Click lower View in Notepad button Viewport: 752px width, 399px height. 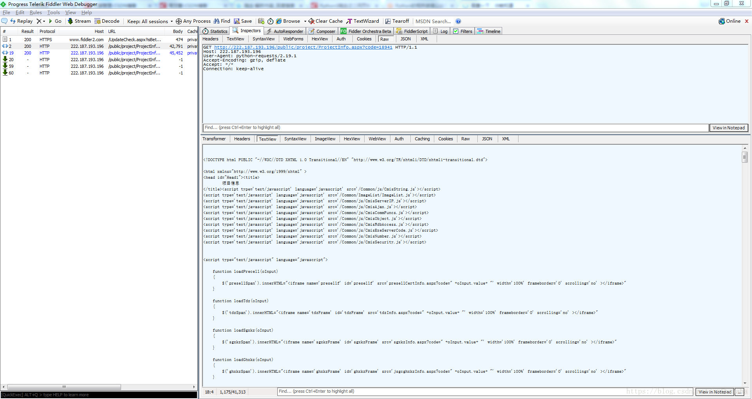pos(715,392)
